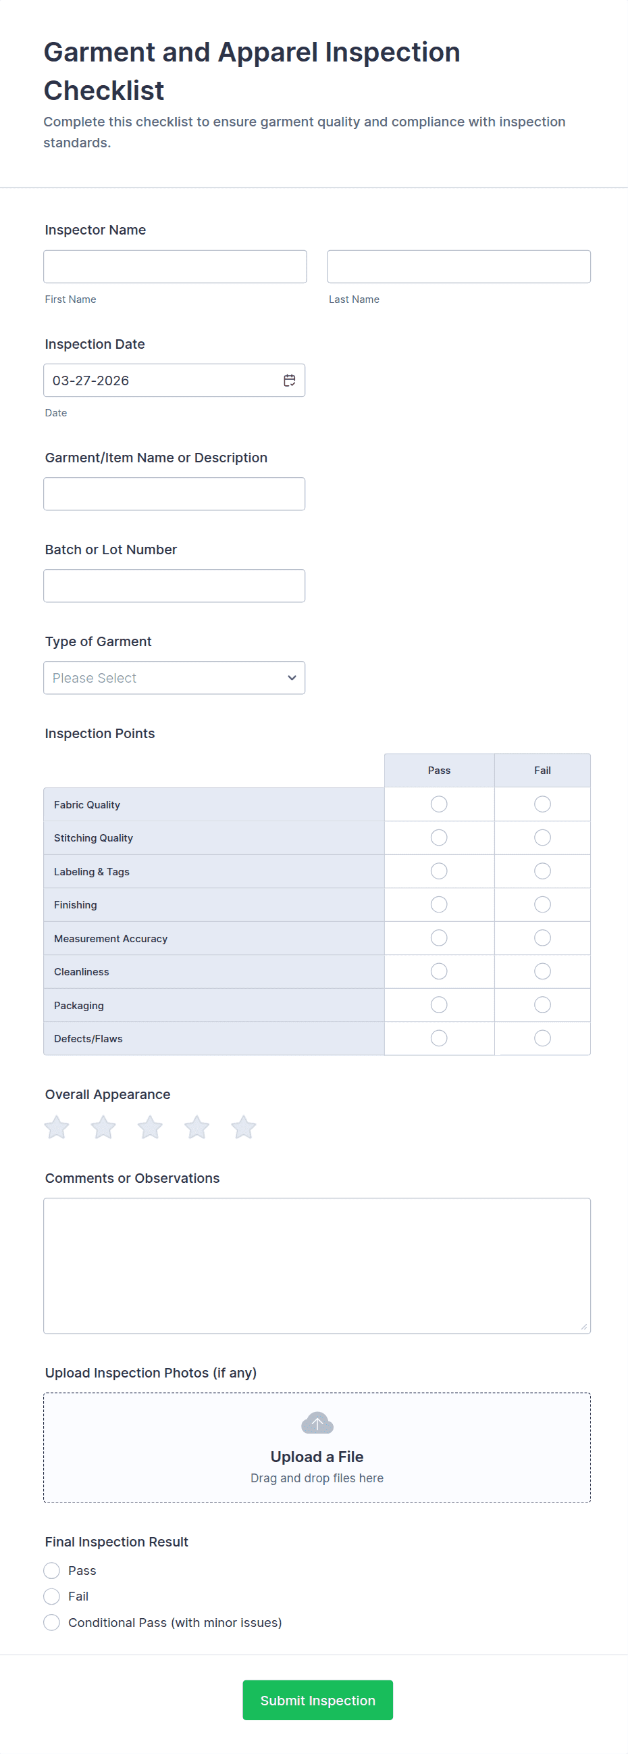Image resolution: width=628 pixels, height=1754 pixels.
Task: Click the dropdown chevron arrow
Action: [x=292, y=678]
